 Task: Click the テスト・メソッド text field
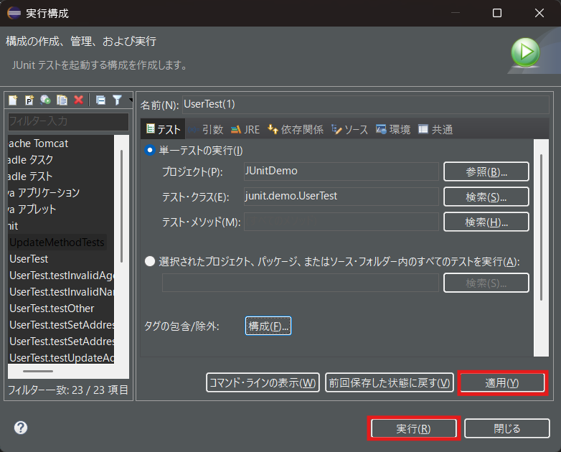click(x=341, y=222)
